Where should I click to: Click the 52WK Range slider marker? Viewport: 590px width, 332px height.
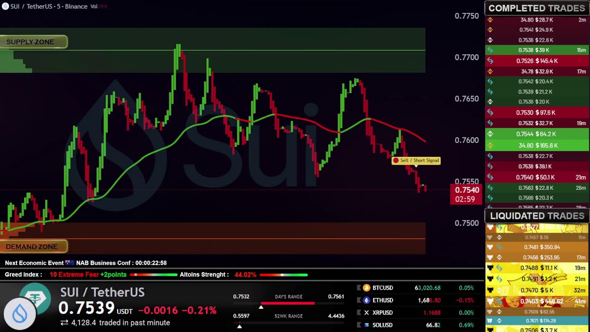(239, 326)
